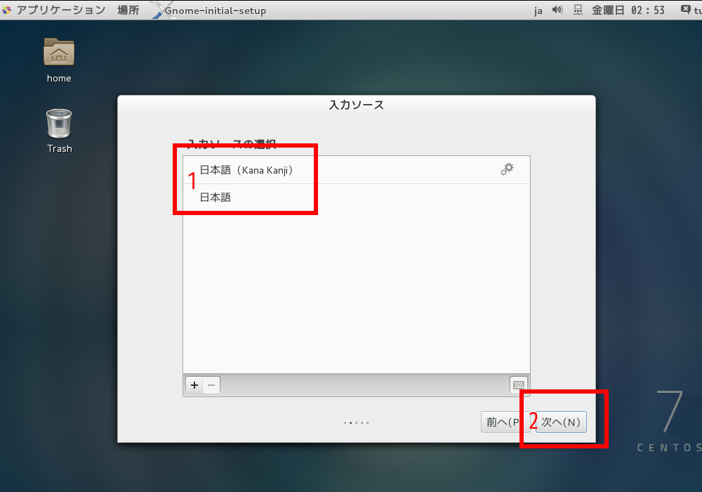Click the chat bubble icon beside the user name

685,10
